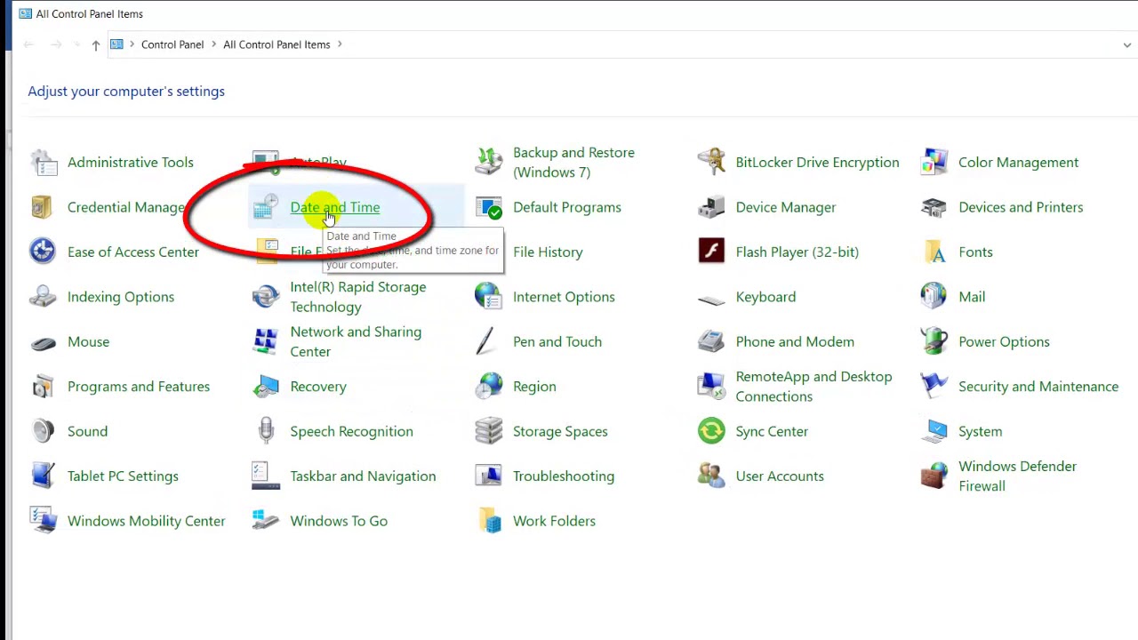Image resolution: width=1138 pixels, height=640 pixels.
Task: Click Control Panel in the breadcrumb
Action: click(x=172, y=44)
